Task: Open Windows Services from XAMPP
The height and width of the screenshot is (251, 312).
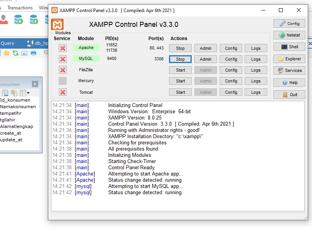Action: [289, 70]
